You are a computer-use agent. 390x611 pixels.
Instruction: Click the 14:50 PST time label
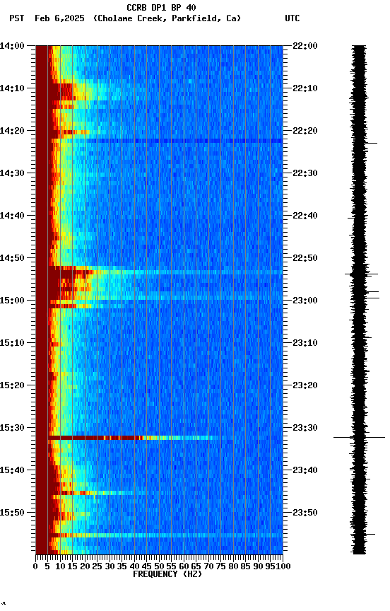tap(12, 258)
